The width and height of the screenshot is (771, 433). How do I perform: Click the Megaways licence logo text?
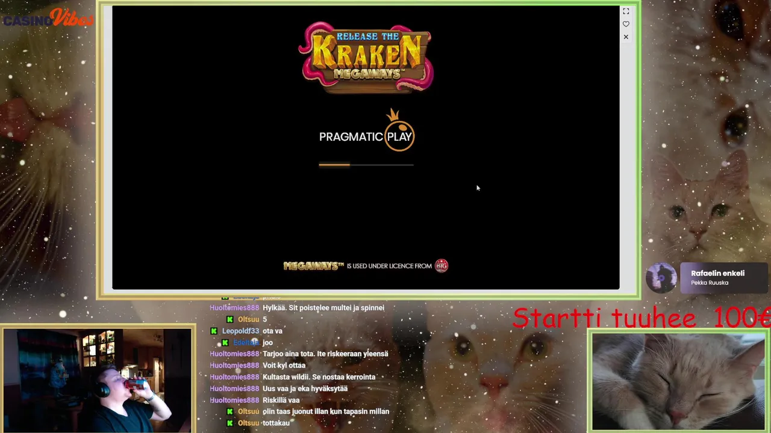pyautogui.click(x=313, y=266)
